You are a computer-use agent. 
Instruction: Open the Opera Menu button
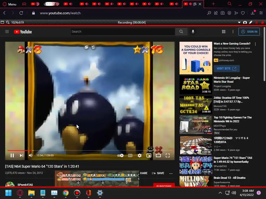coord(10,4)
